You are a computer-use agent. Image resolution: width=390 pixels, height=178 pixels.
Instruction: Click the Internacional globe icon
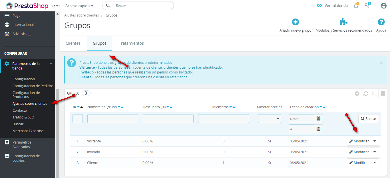tap(7, 24)
